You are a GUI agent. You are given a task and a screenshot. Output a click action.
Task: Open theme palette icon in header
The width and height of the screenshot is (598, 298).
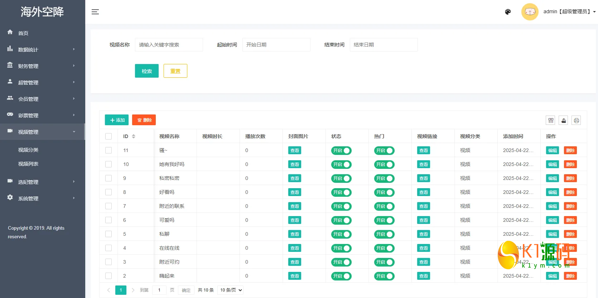pos(508,12)
